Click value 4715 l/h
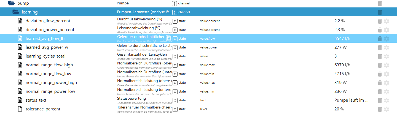The height and width of the screenshot is (114, 397). pyautogui.click(x=342, y=74)
